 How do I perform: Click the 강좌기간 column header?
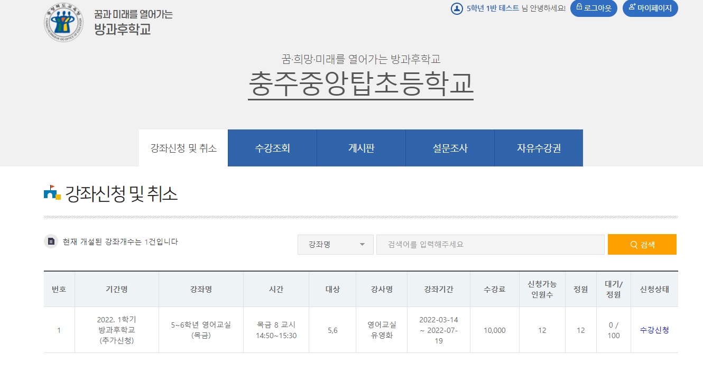[439, 289]
